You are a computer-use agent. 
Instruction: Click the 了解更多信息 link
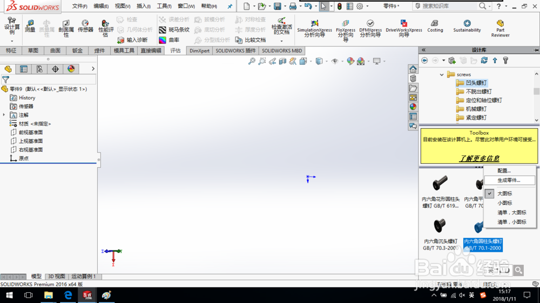[479, 158]
